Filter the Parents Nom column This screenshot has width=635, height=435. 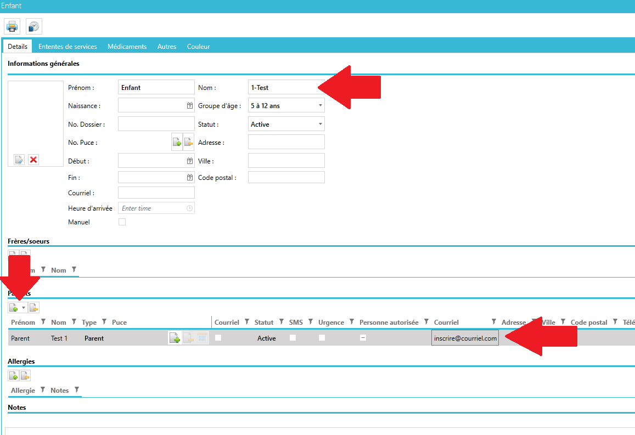pos(74,321)
